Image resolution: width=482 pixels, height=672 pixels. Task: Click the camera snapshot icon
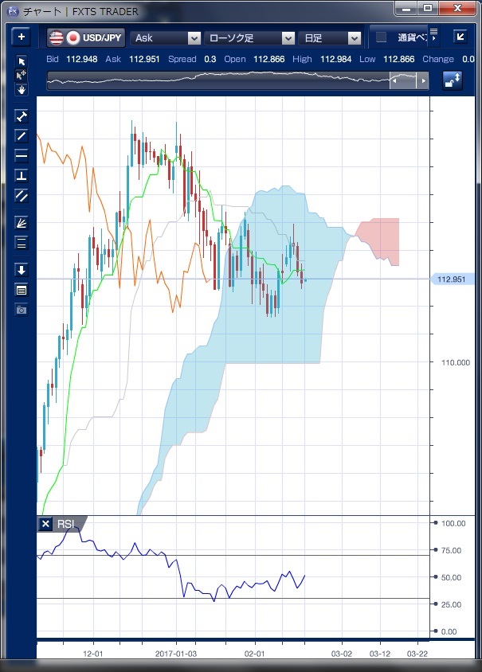22,309
